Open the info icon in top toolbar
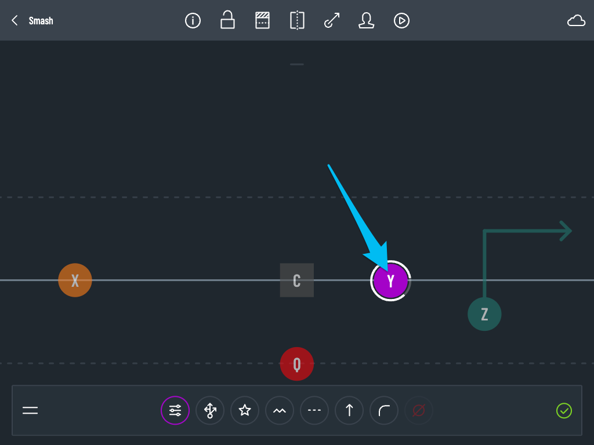Screen dimensions: 594x445 point(193,20)
